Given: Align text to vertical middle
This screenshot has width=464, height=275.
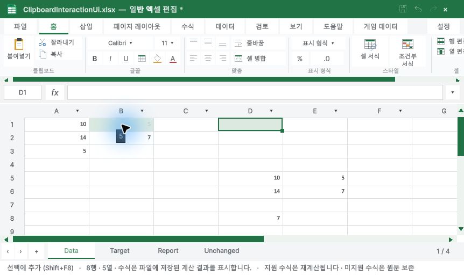Looking at the screenshot, I should click(208, 42).
